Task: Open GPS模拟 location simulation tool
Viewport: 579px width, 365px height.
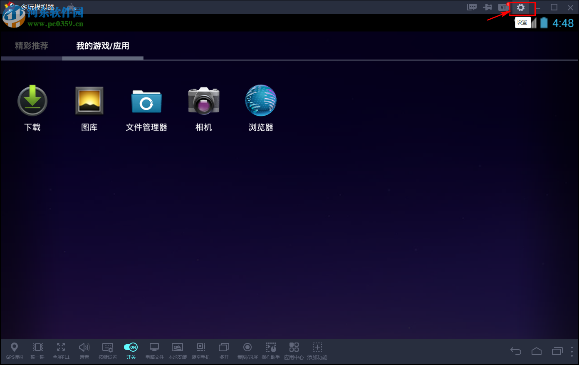Action: (15, 351)
